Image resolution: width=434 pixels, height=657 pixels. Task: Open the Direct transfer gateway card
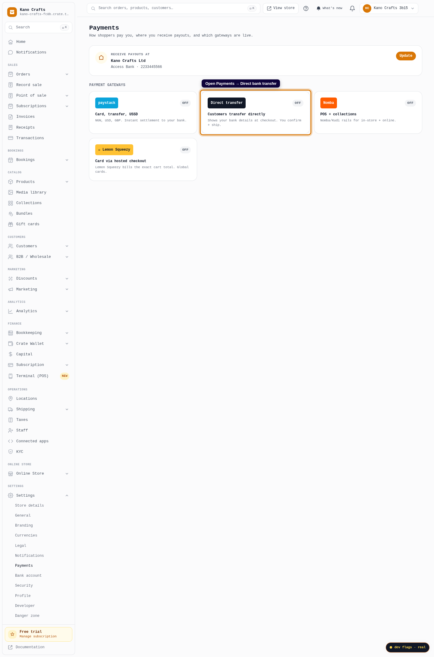tap(256, 113)
